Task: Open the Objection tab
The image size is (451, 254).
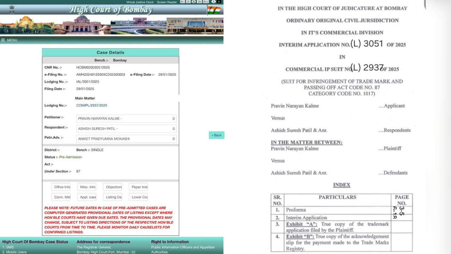Action: [112, 187]
